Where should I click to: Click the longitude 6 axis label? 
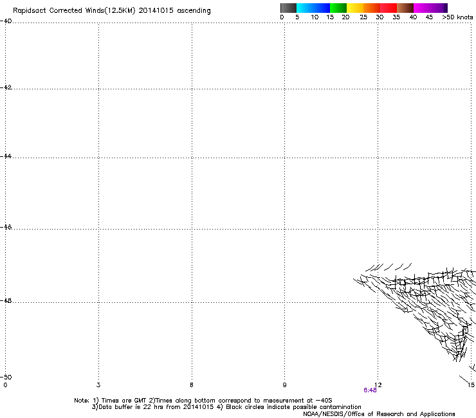click(192, 385)
